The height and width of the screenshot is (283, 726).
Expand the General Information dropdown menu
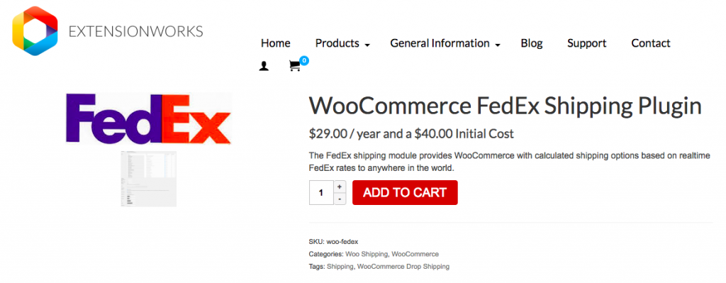pos(445,43)
